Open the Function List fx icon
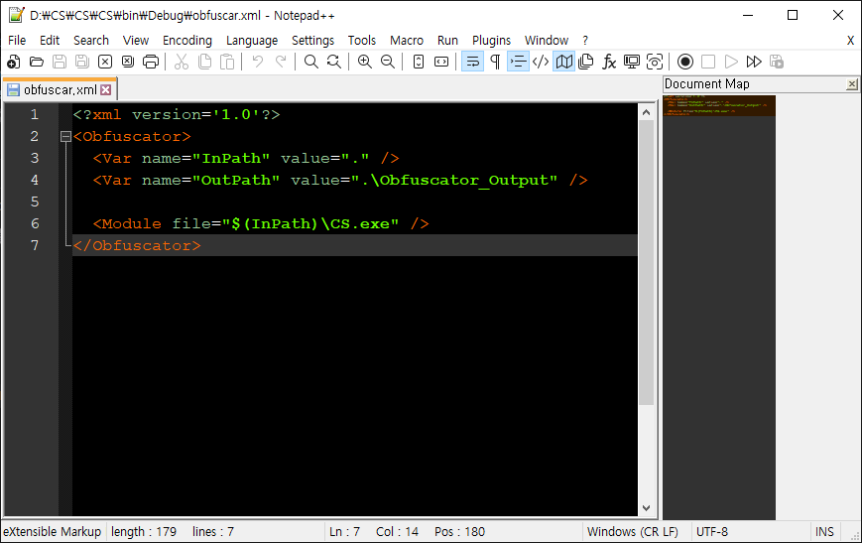This screenshot has width=862, height=543. 609,62
